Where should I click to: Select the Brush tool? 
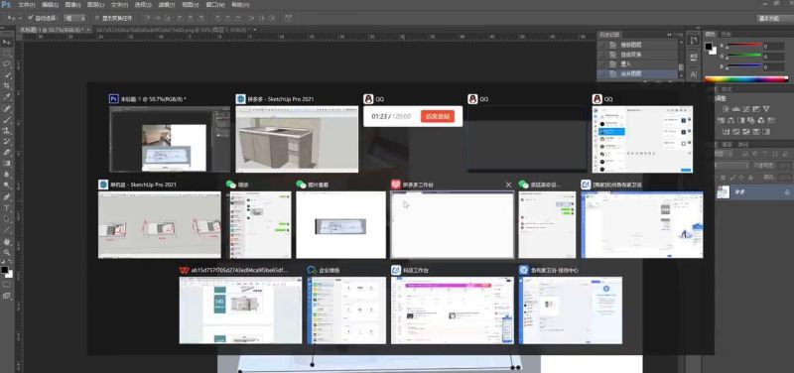(x=7, y=120)
